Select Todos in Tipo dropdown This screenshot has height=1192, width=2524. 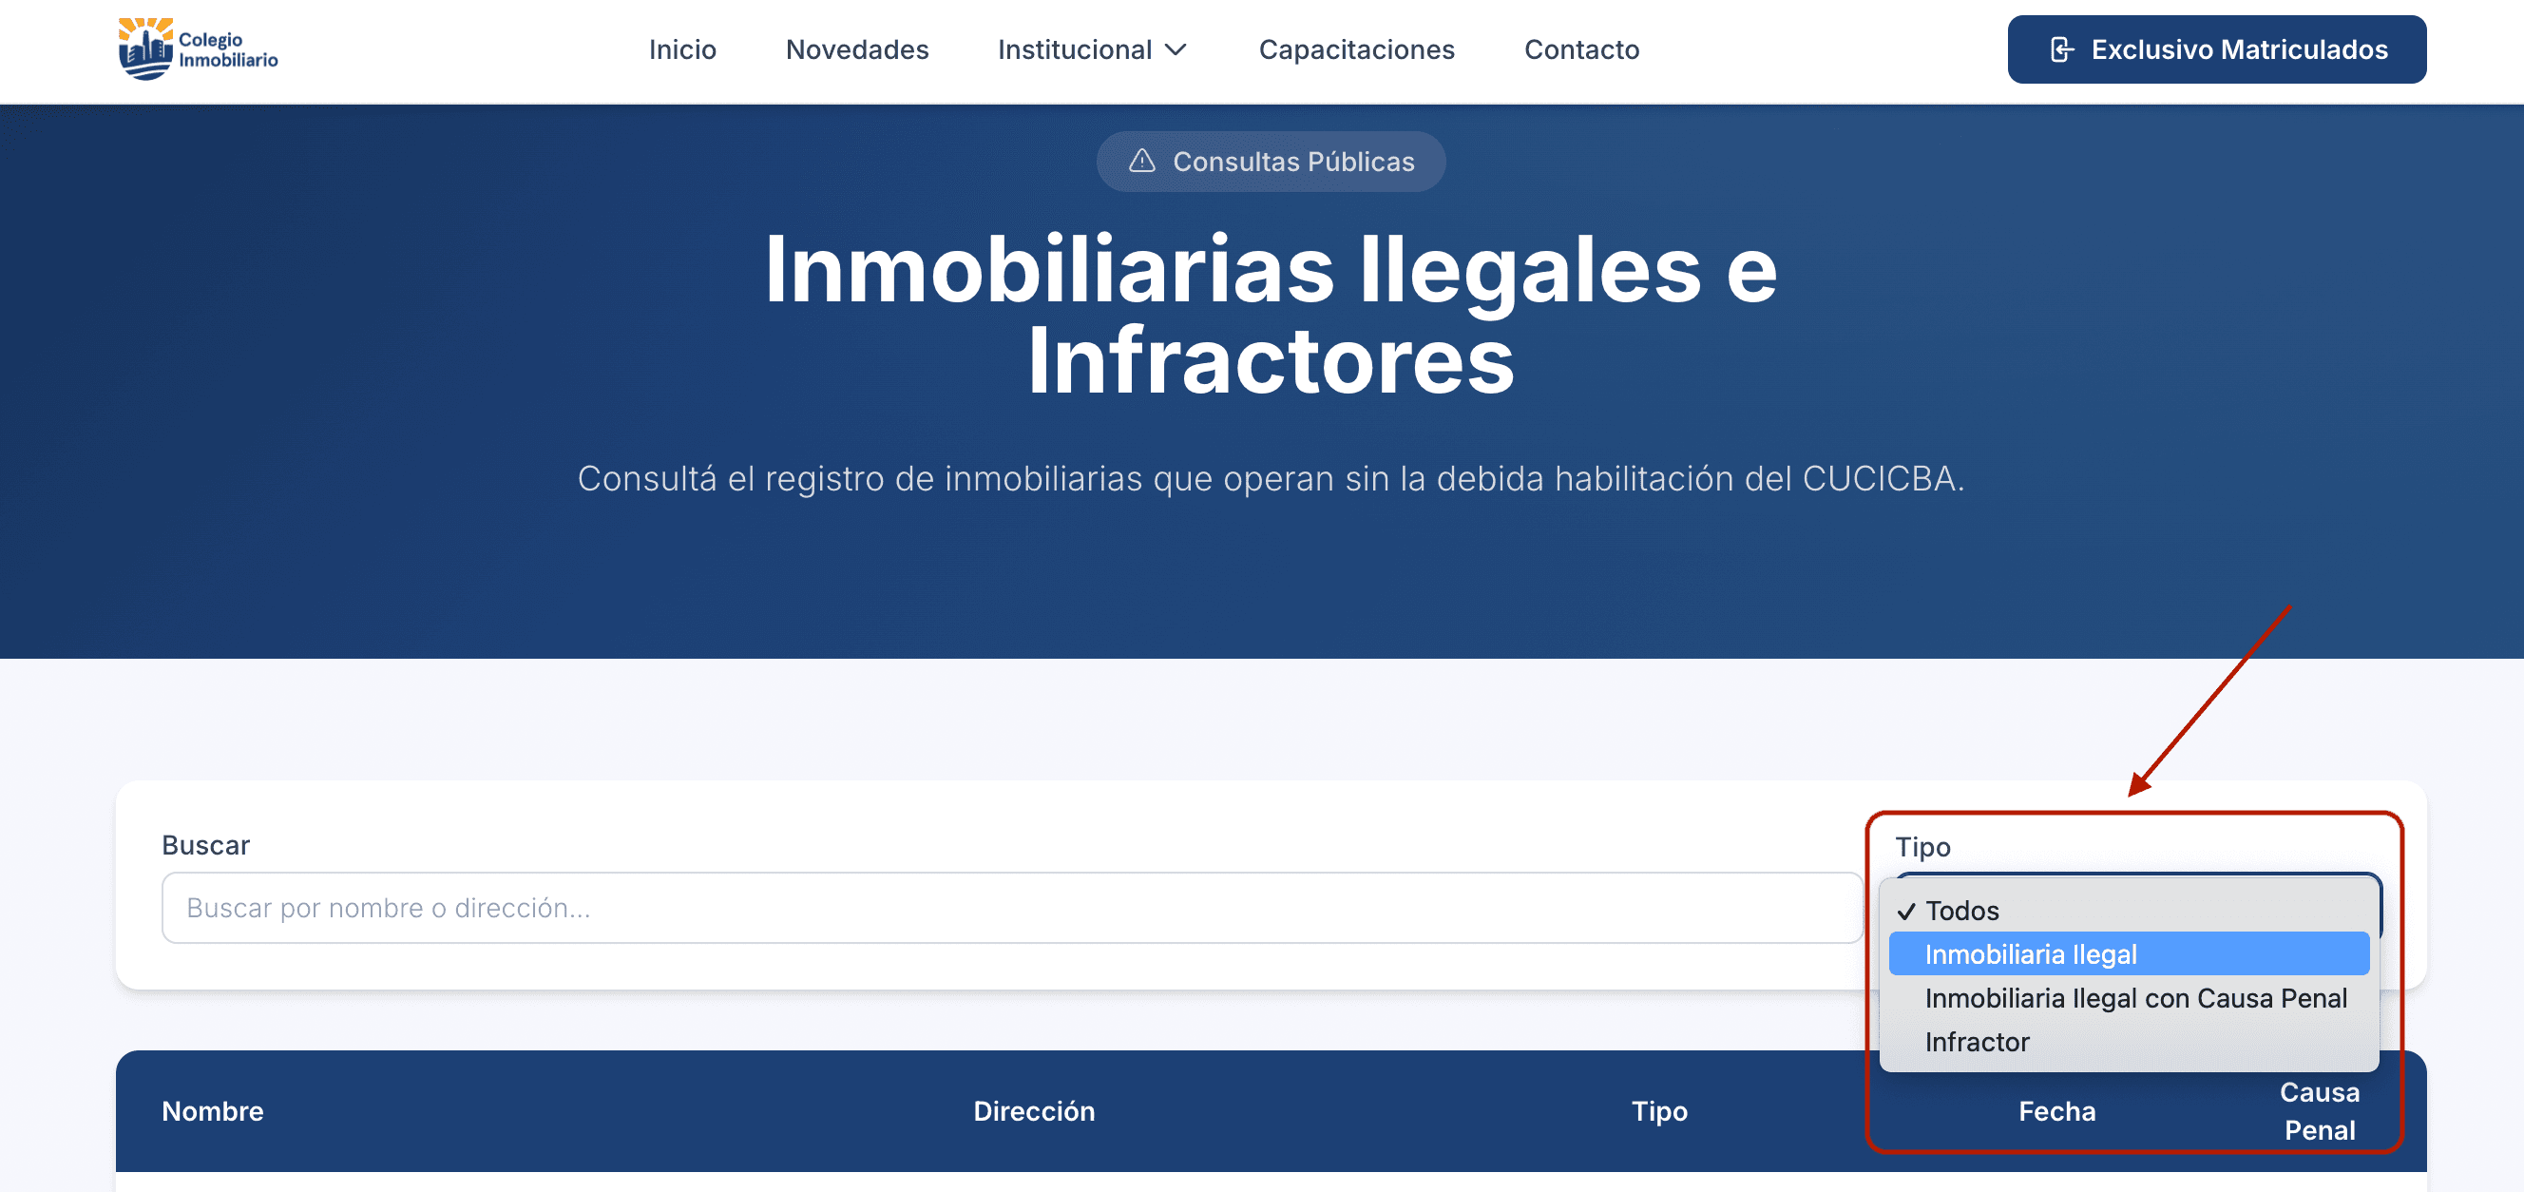(x=2129, y=910)
